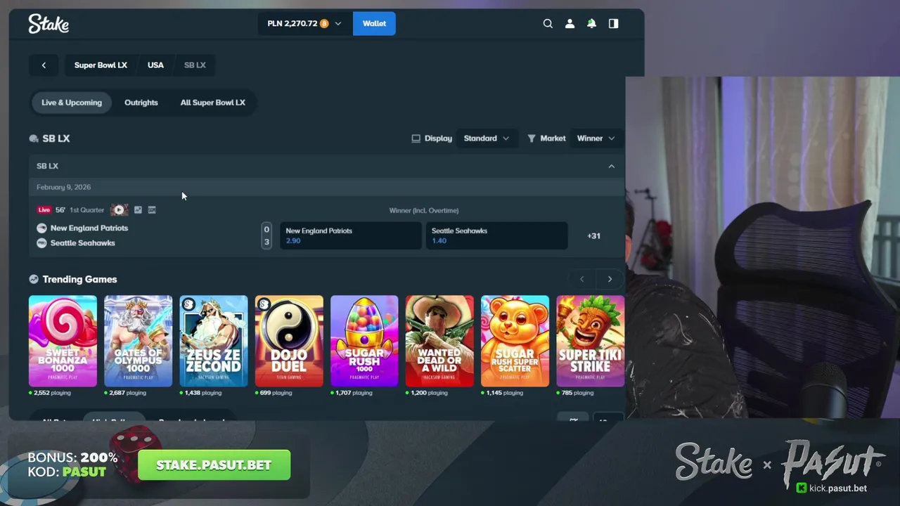The height and width of the screenshot is (506, 900).
Task: Click the February 9, 2026 date text
Action: point(63,187)
